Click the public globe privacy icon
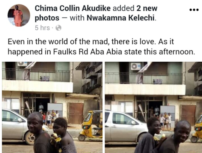The image size is (202, 153). (x=58, y=28)
